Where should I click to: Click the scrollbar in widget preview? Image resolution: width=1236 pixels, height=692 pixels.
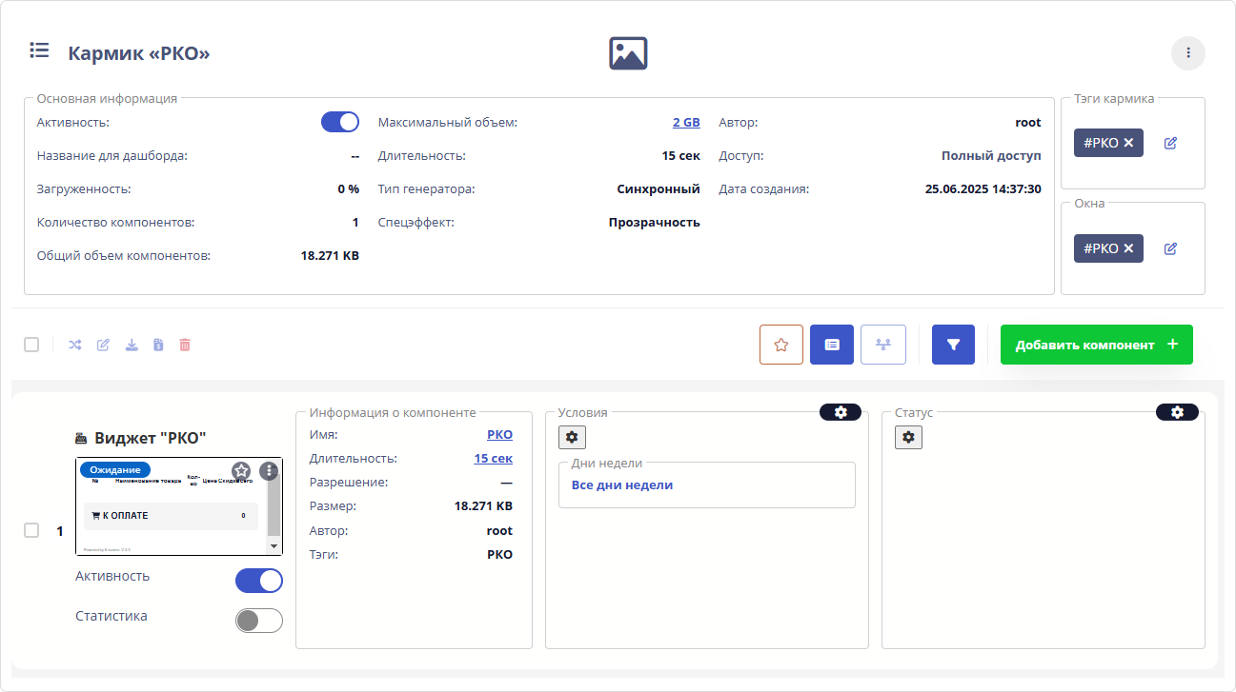click(274, 509)
